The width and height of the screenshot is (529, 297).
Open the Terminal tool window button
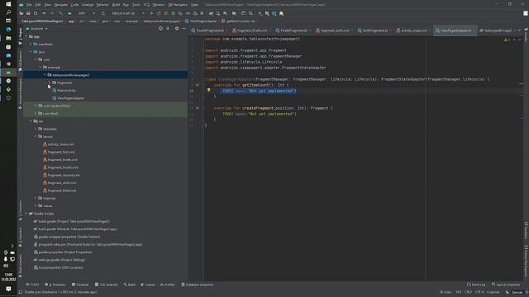pos(80,285)
